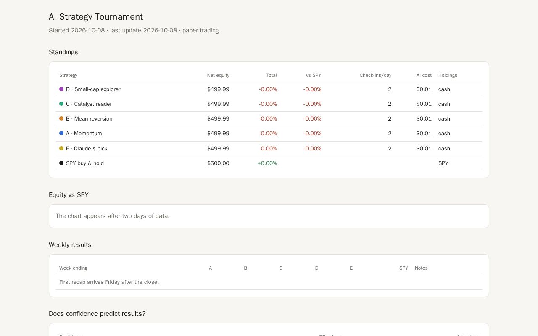
Task: Click "First recap arrives Friday" message
Action: (x=109, y=282)
